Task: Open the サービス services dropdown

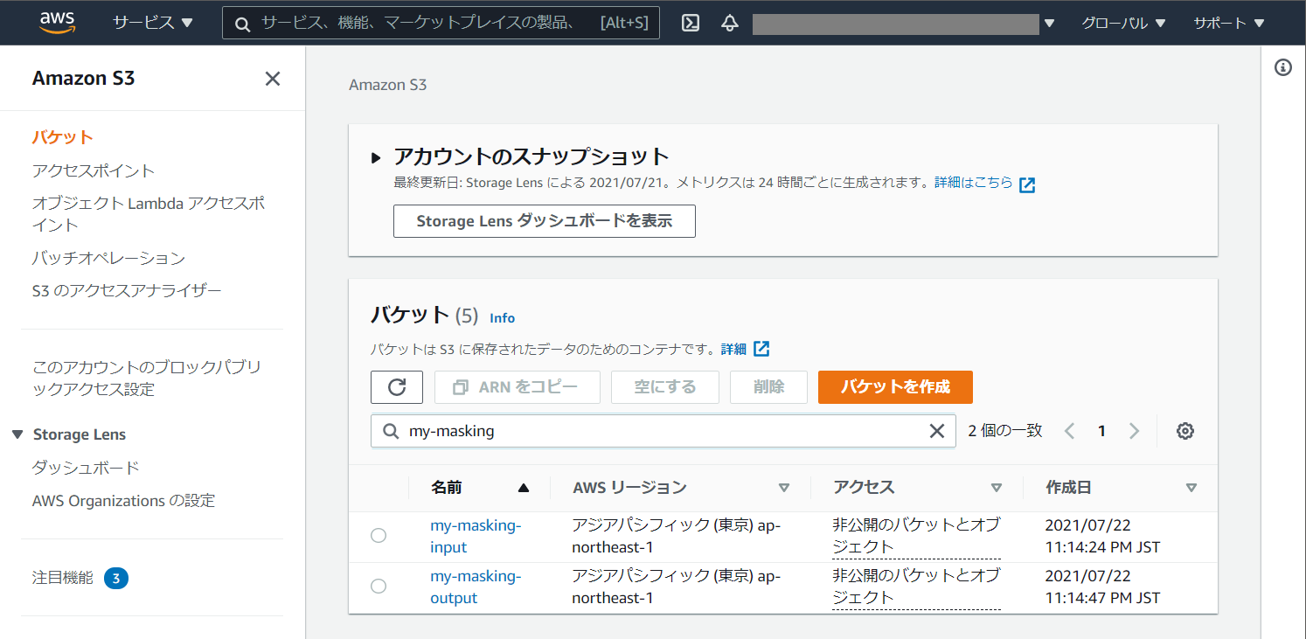Action: [x=153, y=23]
